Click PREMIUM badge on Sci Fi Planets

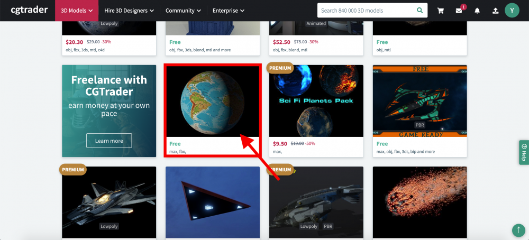click(280, 68)
